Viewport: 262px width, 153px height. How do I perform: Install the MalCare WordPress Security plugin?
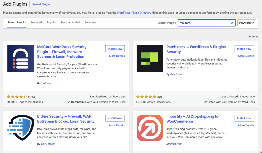tap(115, 49)
